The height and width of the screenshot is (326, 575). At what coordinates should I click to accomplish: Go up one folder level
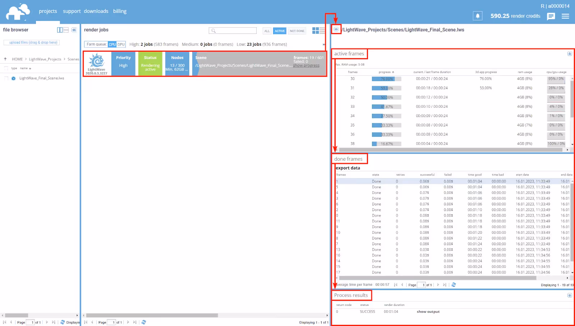tap(5, 59)
